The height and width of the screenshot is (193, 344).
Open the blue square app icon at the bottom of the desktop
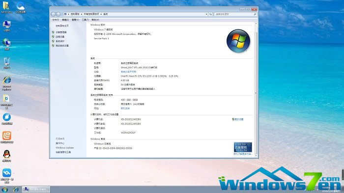[x=7, y=176]
